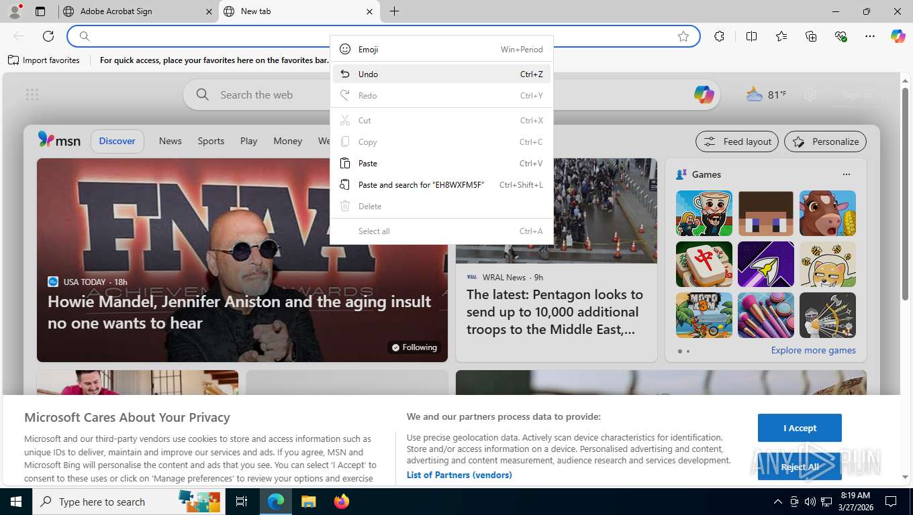Click Reject All on privacy banner
Viewport: 913px width, 515px height.
click(x=800, y=467)
